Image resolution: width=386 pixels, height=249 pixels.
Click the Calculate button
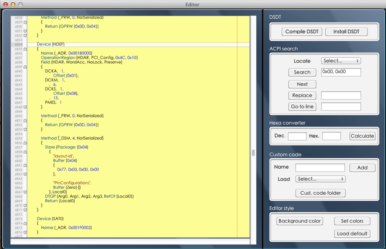point(362,136)
